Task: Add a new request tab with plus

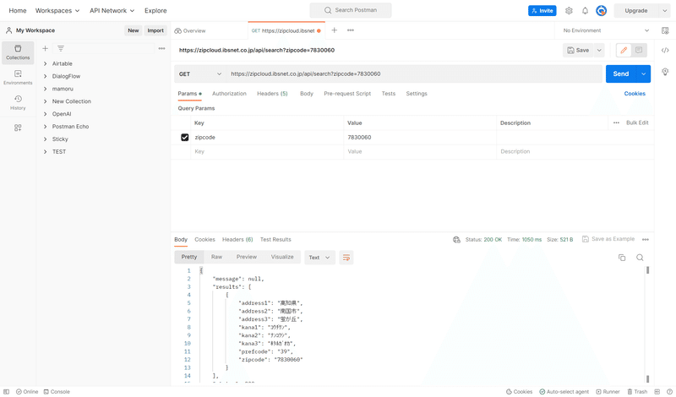Action: [334, 30]
